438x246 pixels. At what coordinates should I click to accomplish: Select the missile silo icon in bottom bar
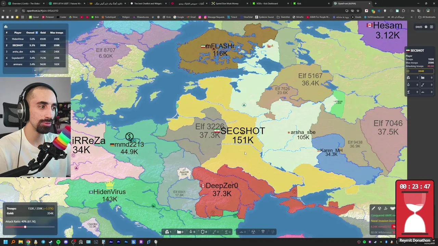pos(214,232)
